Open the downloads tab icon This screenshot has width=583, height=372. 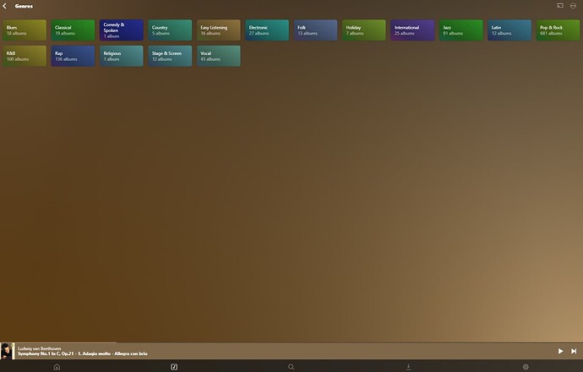[408, 367]
